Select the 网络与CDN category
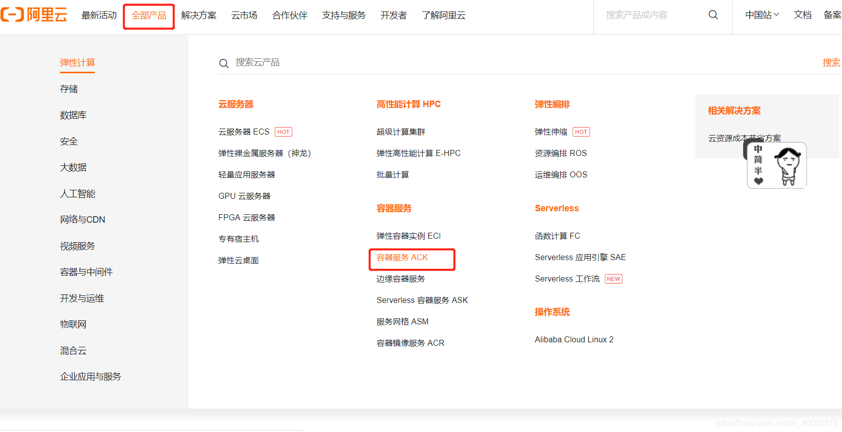 82,220
